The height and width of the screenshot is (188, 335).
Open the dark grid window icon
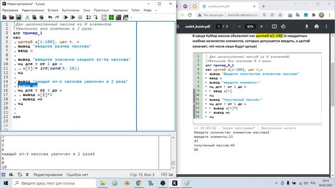point(118,17)
